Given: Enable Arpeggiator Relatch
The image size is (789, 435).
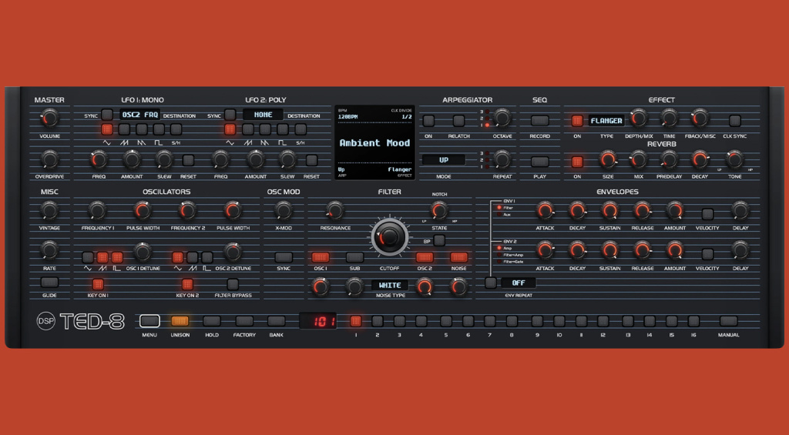Looking at the screenshot, I should tap(458, 121).
